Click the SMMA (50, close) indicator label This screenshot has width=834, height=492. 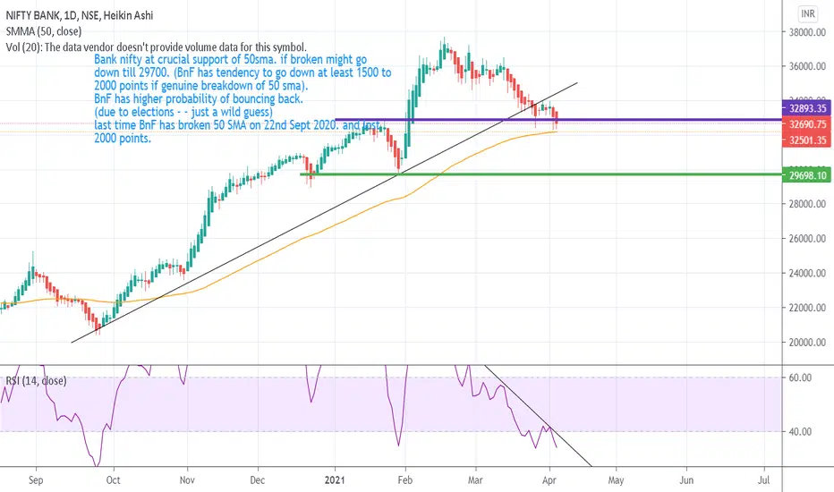click(44, 31)
